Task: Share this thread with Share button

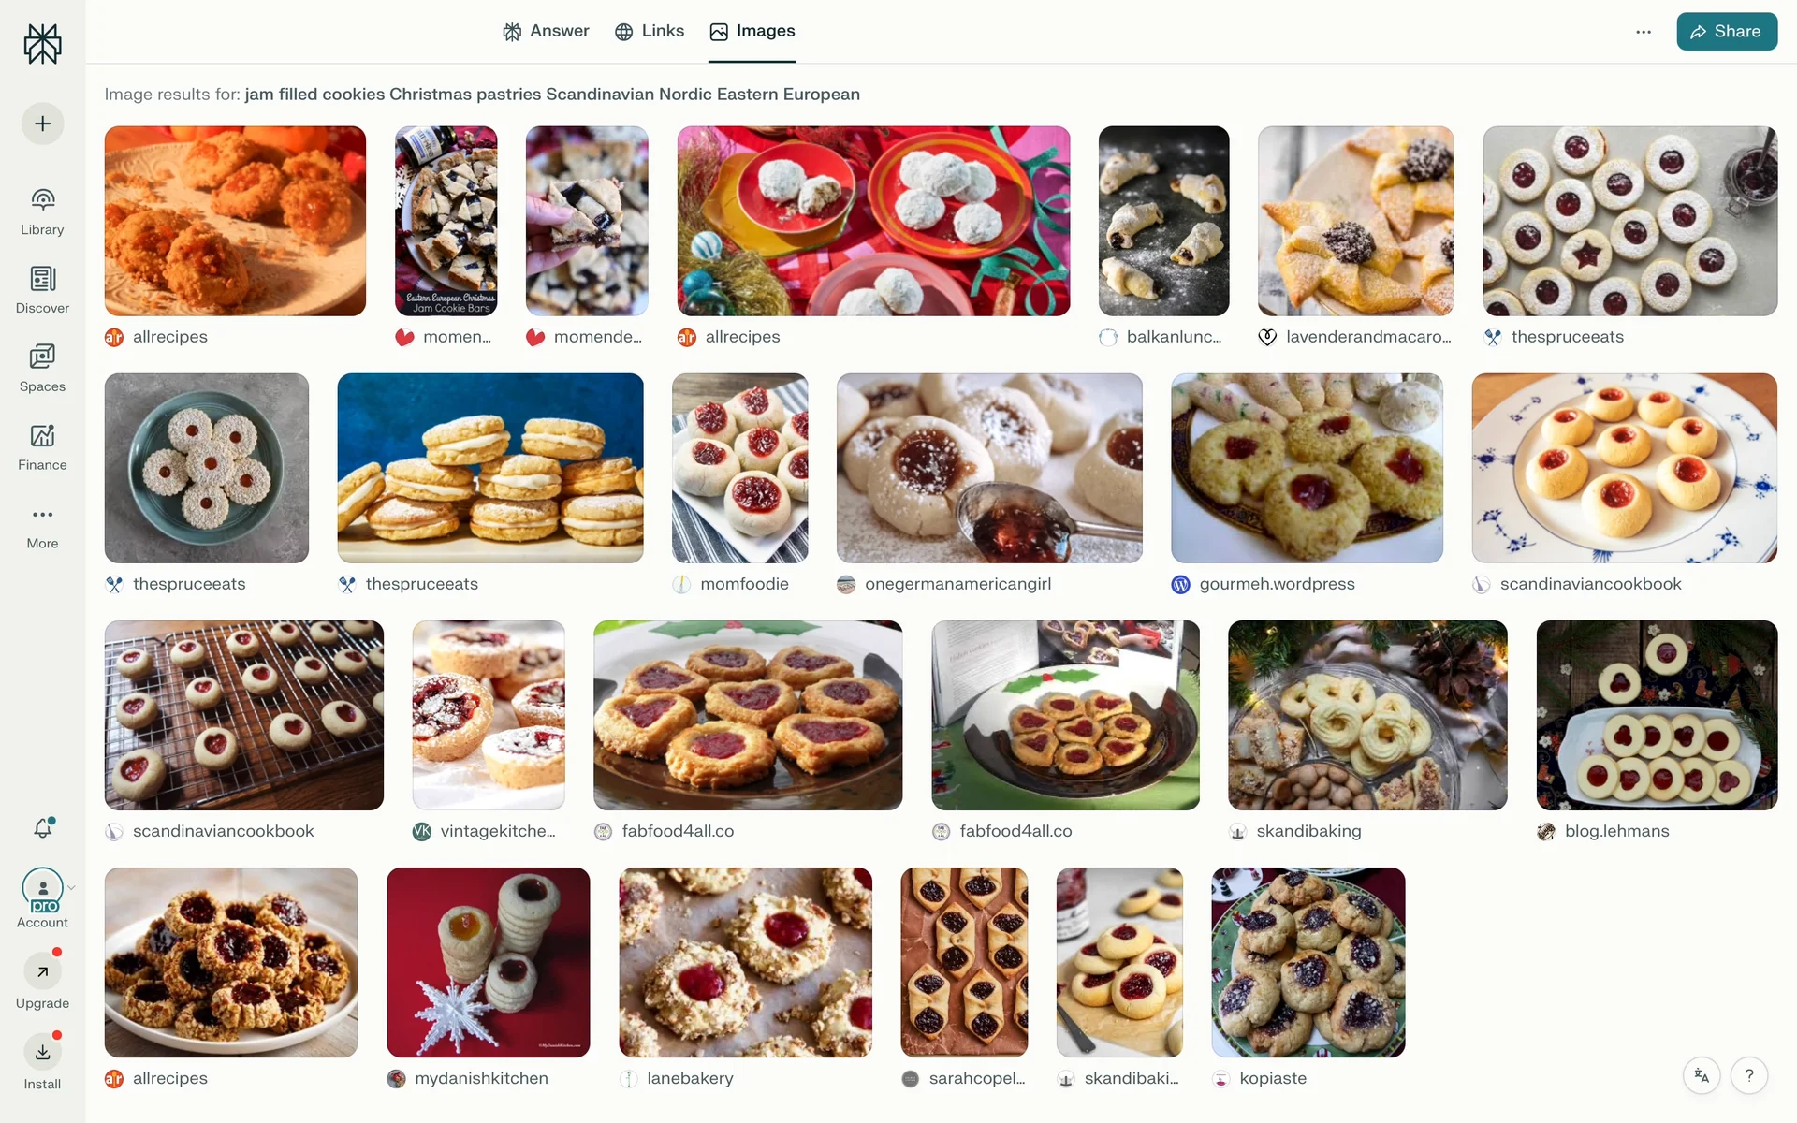Action: tap(1727, 32)
